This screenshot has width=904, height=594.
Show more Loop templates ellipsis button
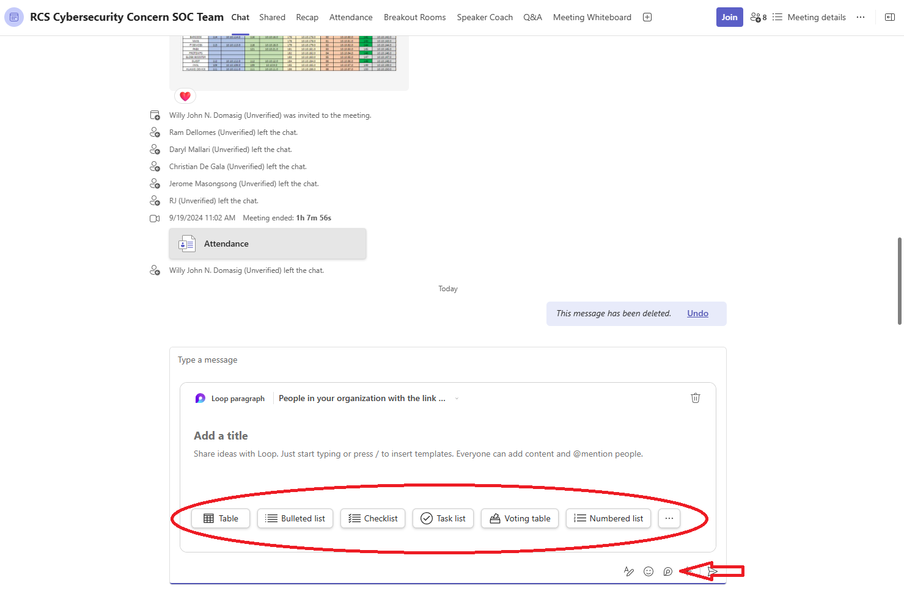[x=669, y=518]
